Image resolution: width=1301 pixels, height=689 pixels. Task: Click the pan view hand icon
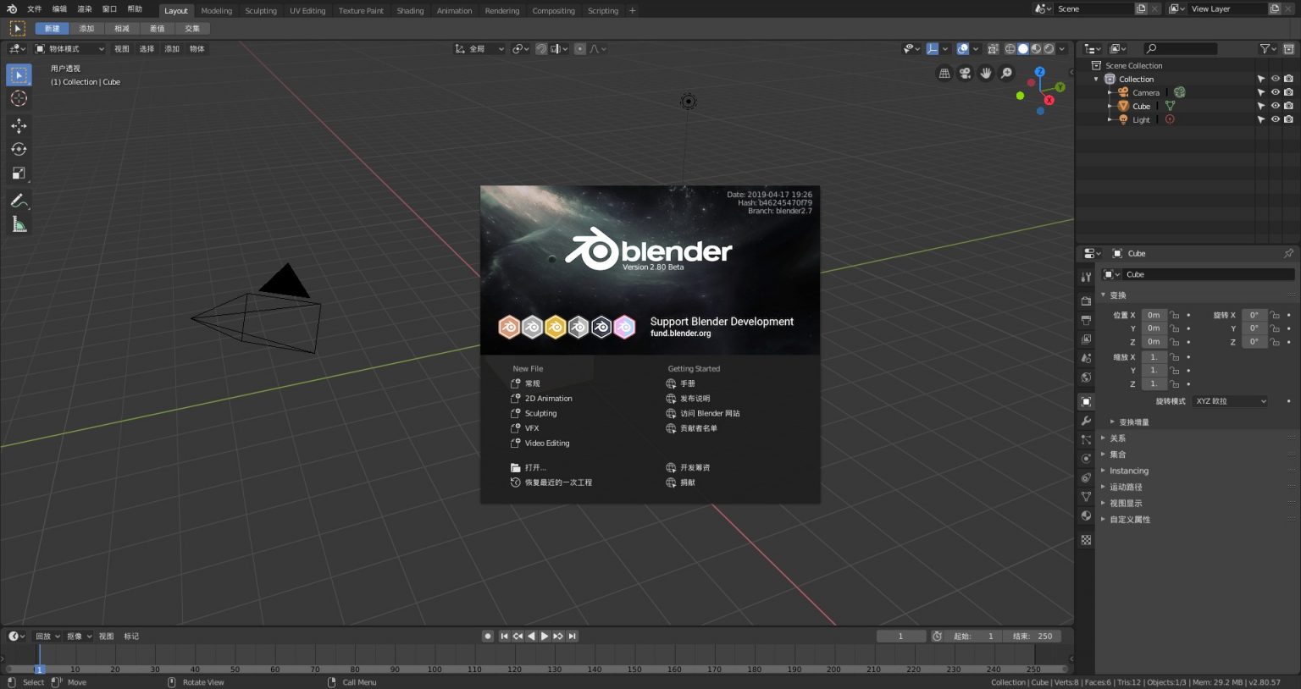[986, 74]
